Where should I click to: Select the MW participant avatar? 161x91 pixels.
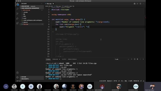click(x=136, y=86)
